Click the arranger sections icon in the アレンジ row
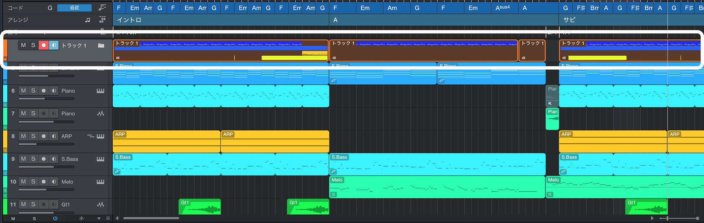The width and height of the screenshot is (704, 223). [x=102, y=20]
